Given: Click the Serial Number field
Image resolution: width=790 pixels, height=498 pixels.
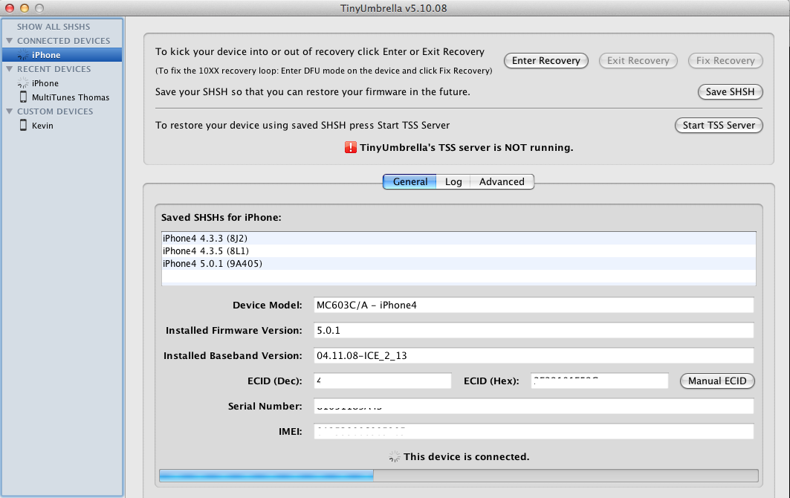Looking at the screenshot, I should point(534,406).
